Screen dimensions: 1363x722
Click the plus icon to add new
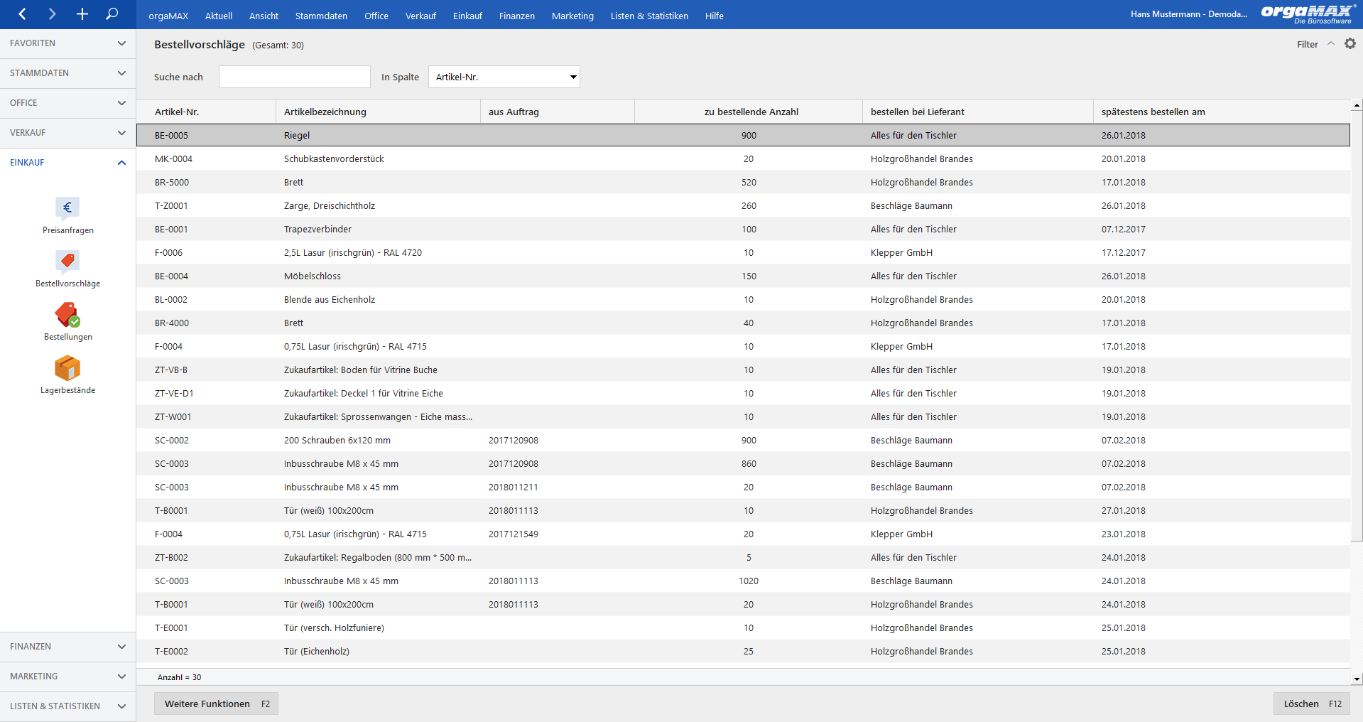[82, 14]
